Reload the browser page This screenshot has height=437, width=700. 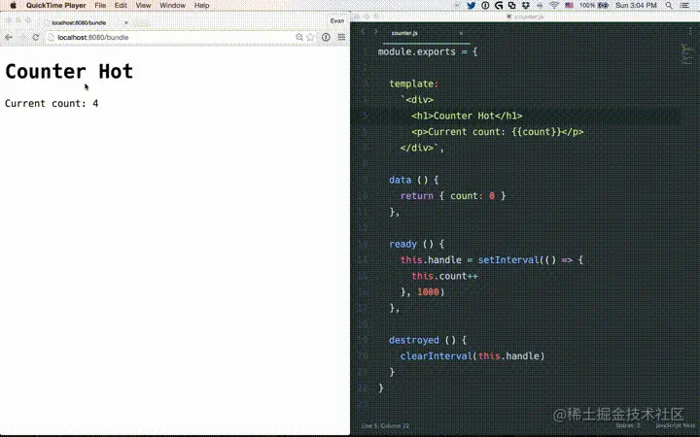click(x=36, y=38)
